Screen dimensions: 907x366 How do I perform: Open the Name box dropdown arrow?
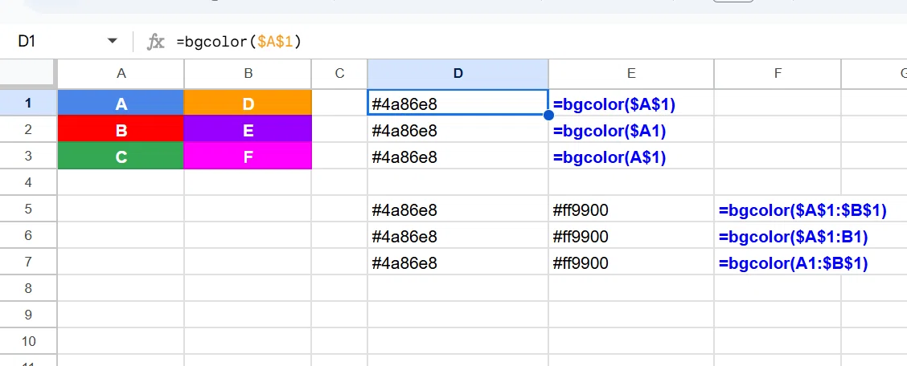pos(113,41)
